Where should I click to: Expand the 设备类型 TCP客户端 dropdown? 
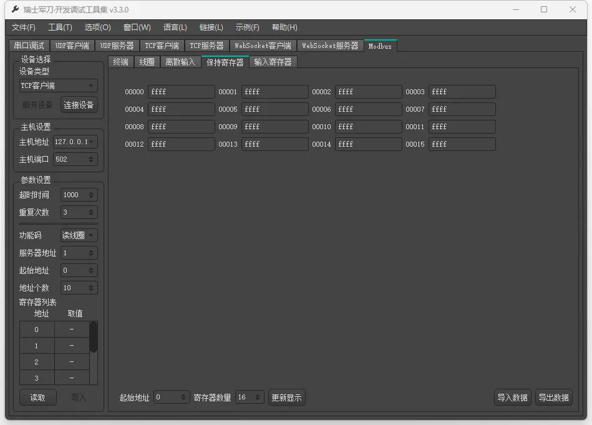point(58,85)
